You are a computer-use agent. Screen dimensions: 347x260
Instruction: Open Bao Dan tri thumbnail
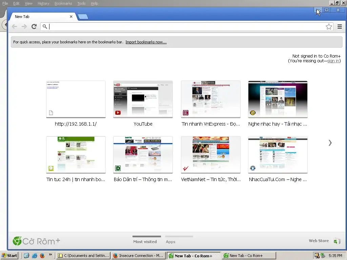(143, 155)
